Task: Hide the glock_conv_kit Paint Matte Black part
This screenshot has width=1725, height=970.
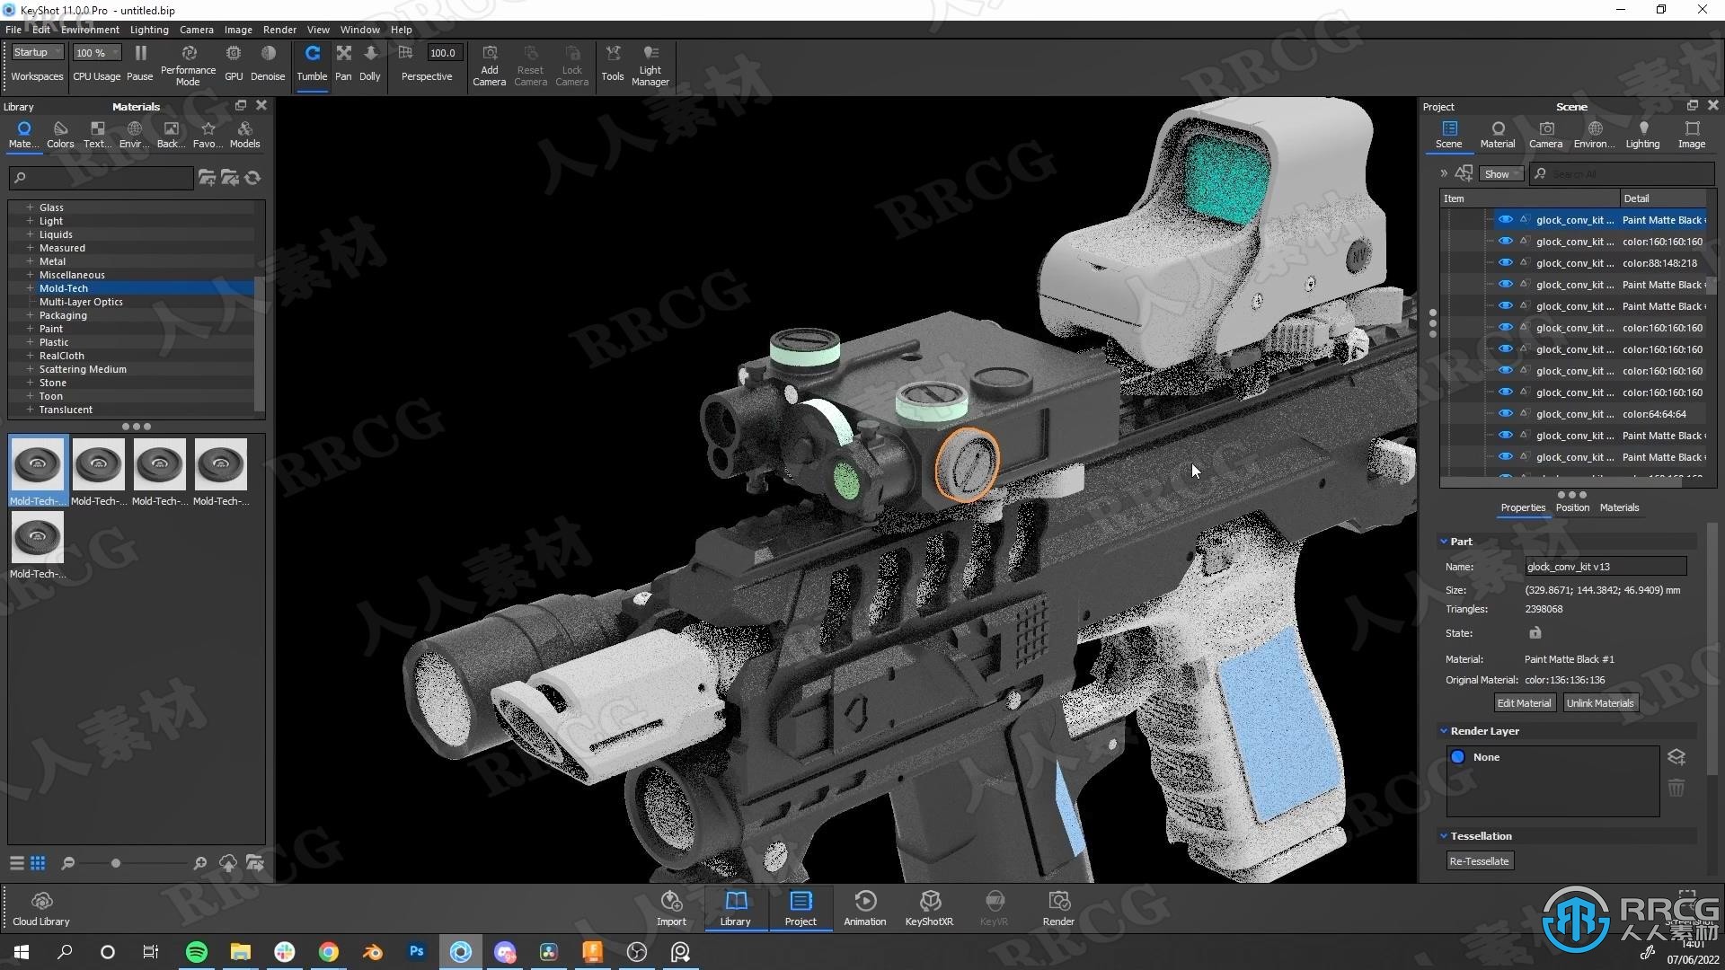Action: point(1506,219)
